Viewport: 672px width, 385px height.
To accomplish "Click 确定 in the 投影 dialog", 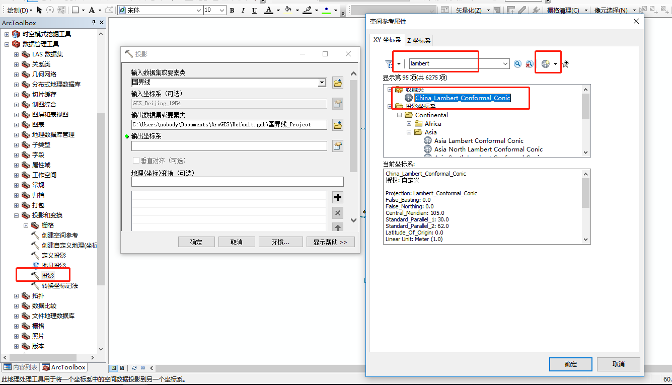I will click(x=196, y=242).
